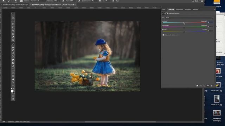
Task: Select the Path Selection arrow tool
Action: pos(13,73)
